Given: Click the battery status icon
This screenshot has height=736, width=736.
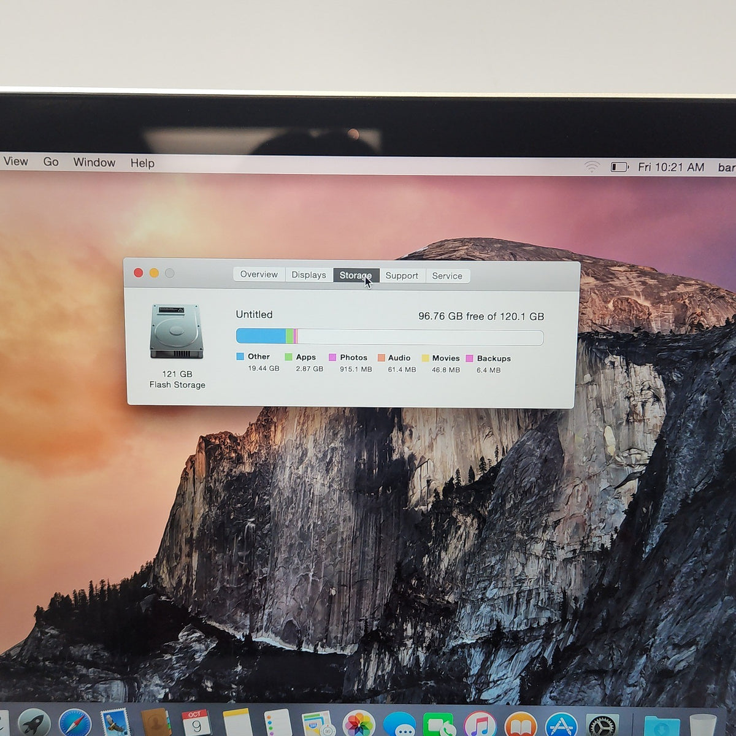Looking at the screenshot, I should pos(619,167).
